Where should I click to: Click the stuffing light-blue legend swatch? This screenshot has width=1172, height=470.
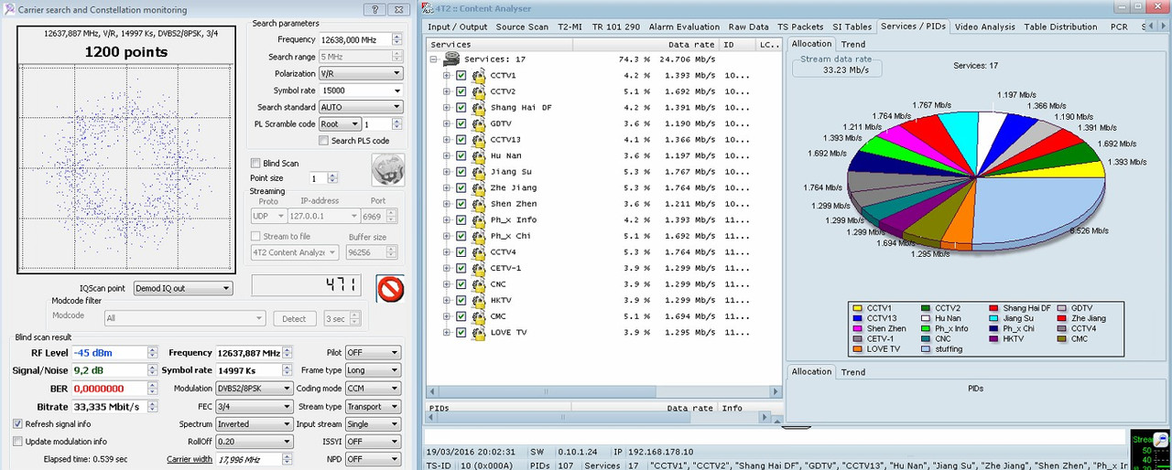[927, 349]
